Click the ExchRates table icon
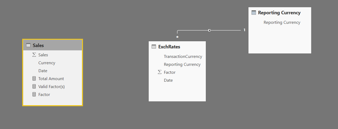Screen dimensions: 338x129 tap(154, 47)
